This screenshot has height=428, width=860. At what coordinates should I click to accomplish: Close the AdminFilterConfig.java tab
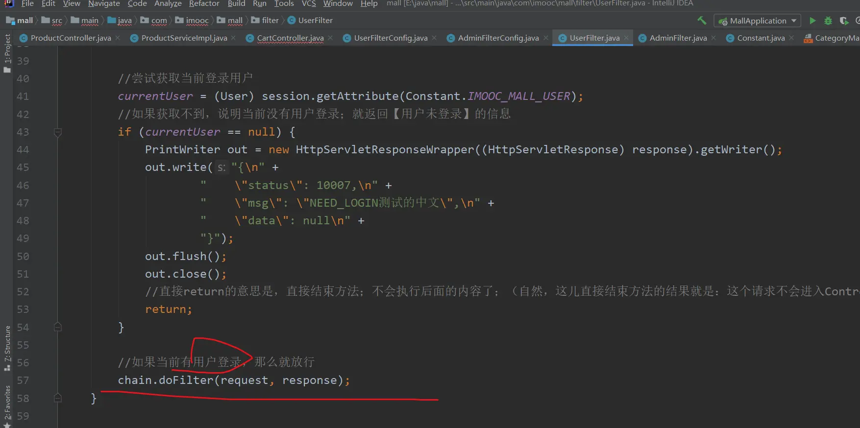tap(546, 38)
